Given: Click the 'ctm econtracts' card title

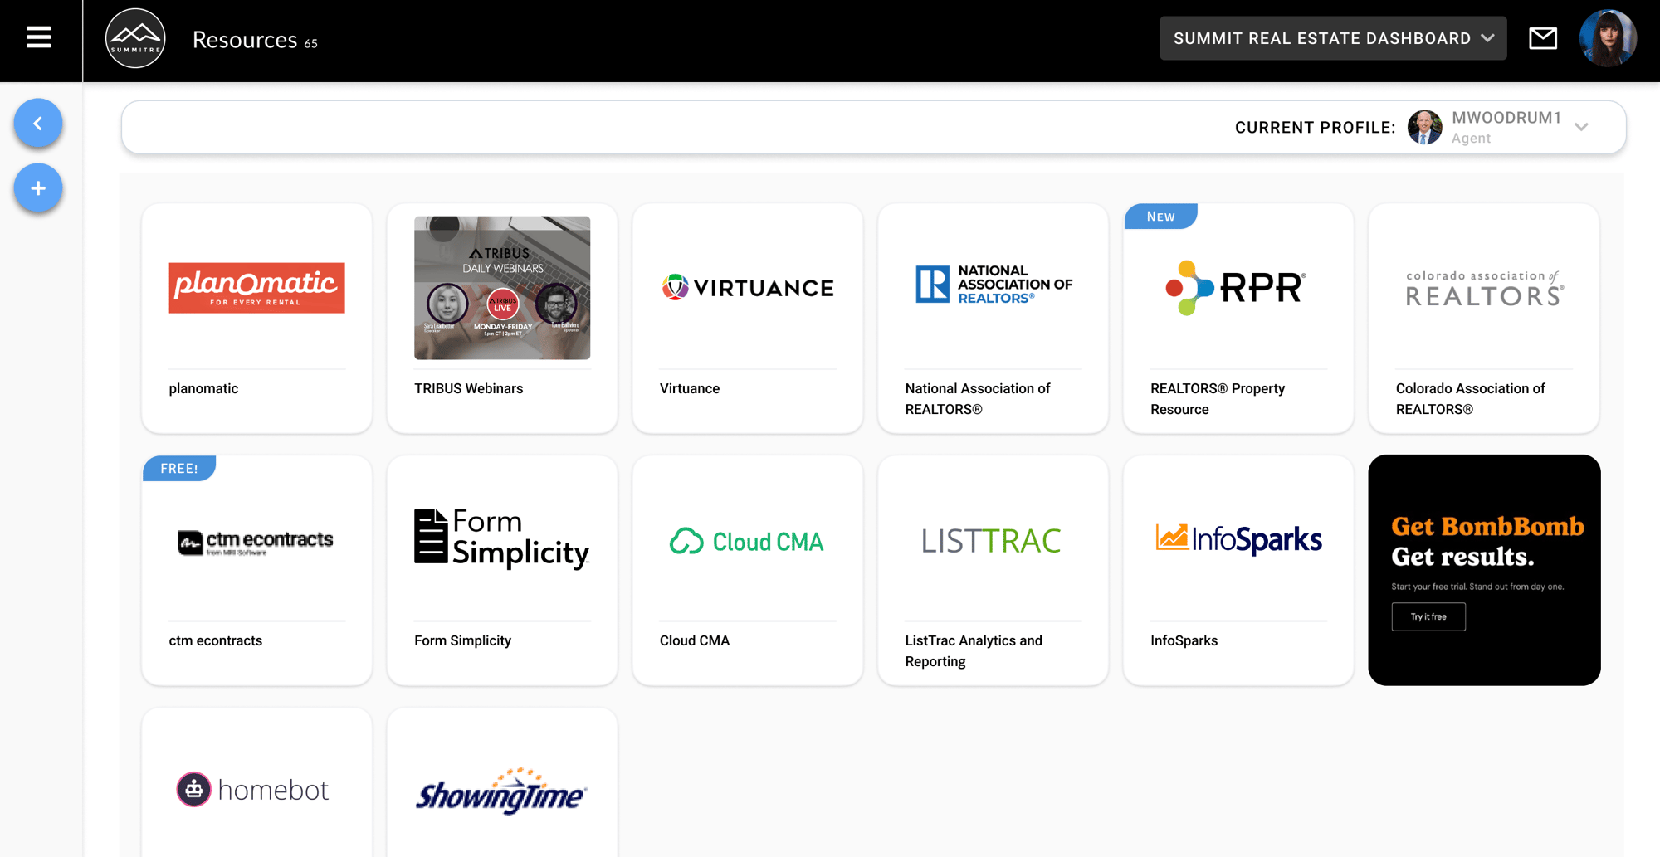Looking at the screenshot, I should pos(216,640).
